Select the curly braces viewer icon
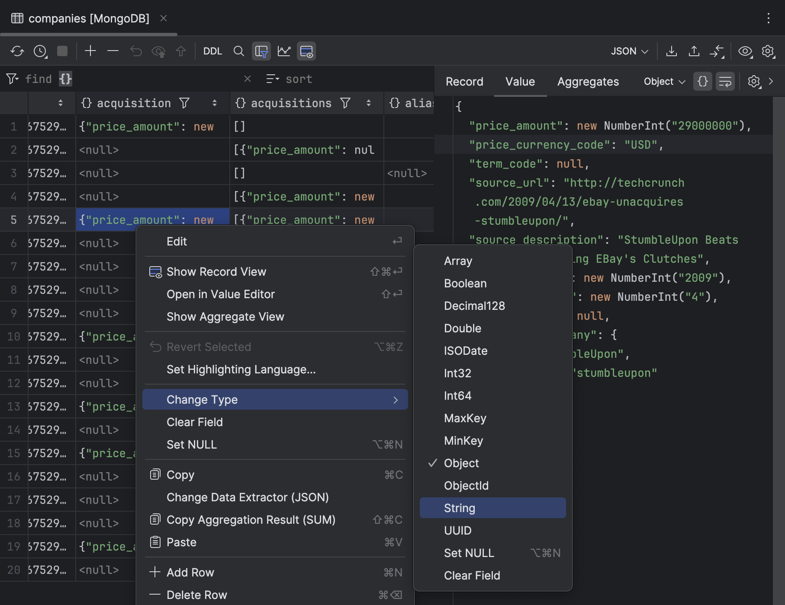 tap(702, 81)
